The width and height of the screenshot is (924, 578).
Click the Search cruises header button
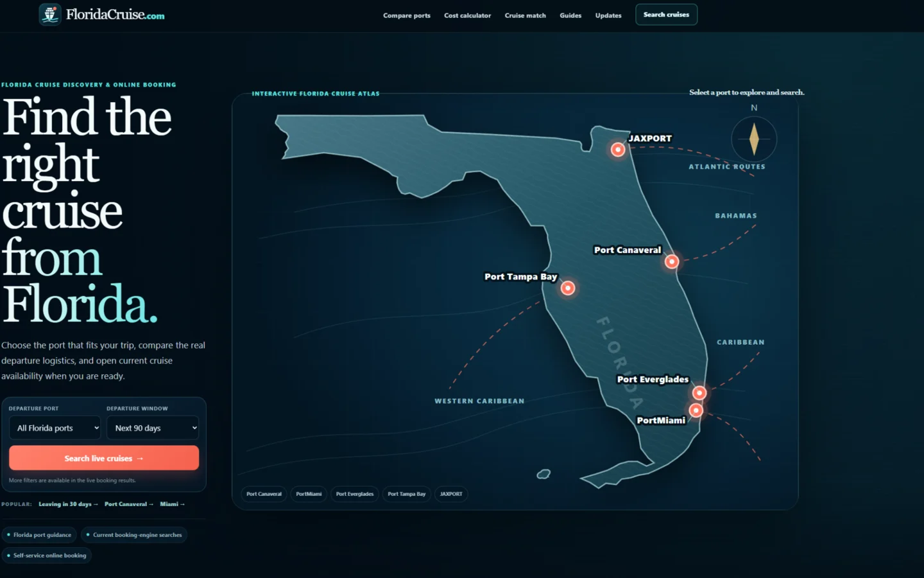(667, 15)
